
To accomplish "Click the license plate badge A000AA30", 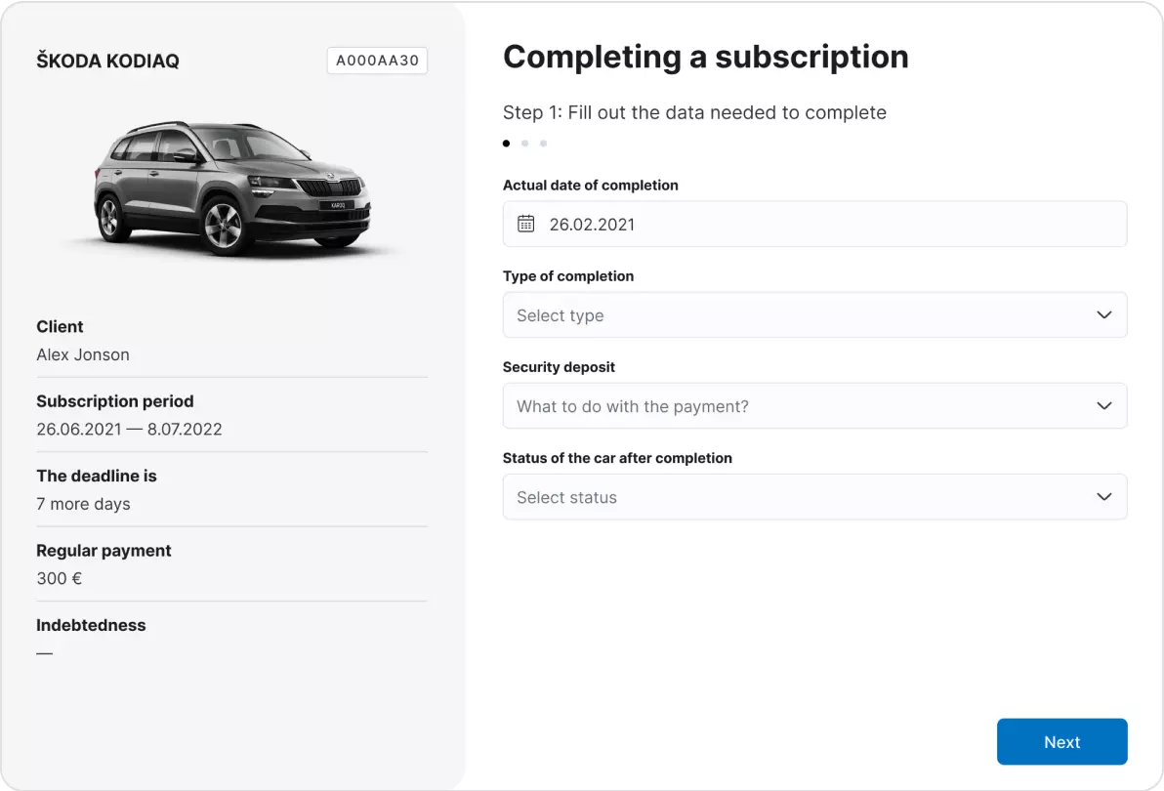I will (x=377, y=61).
